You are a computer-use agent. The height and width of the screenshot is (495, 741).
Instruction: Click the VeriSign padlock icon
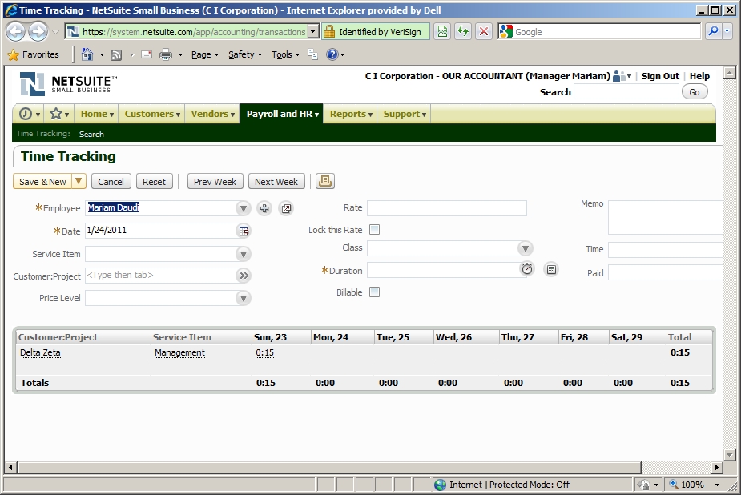click(329, 32)
